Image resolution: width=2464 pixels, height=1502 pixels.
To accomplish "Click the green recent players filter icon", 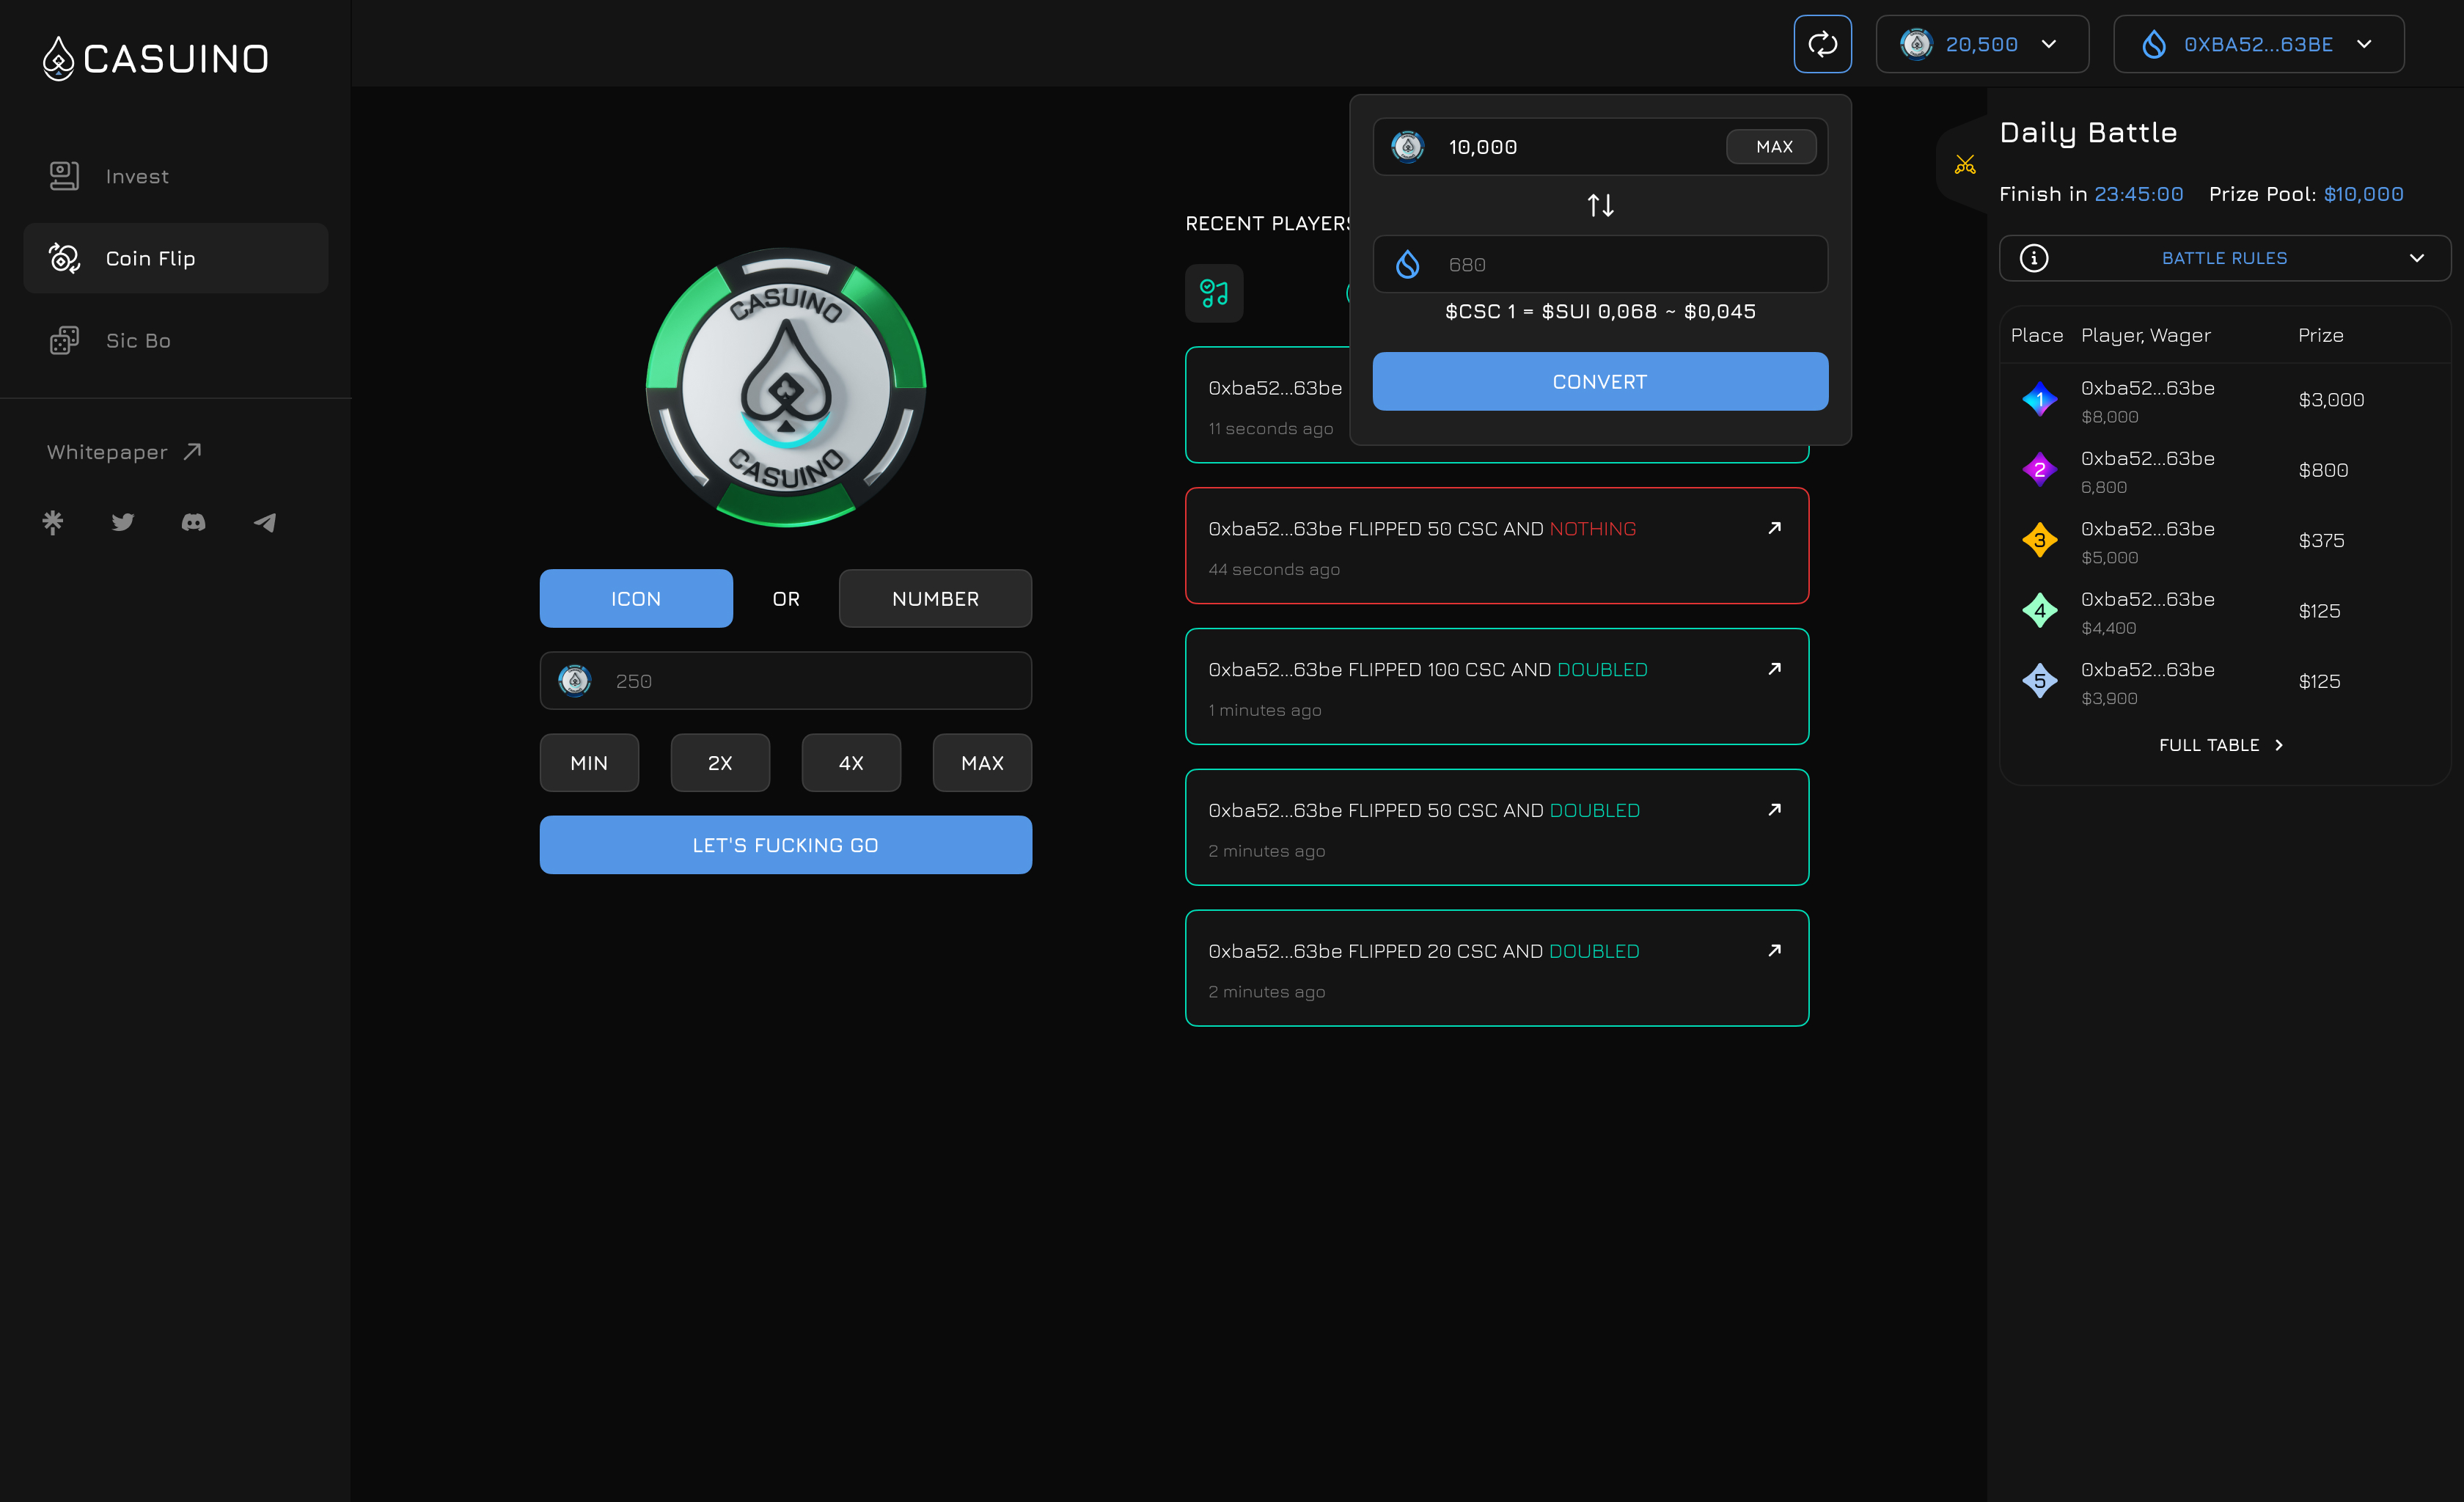I will tap(1214, 293).
